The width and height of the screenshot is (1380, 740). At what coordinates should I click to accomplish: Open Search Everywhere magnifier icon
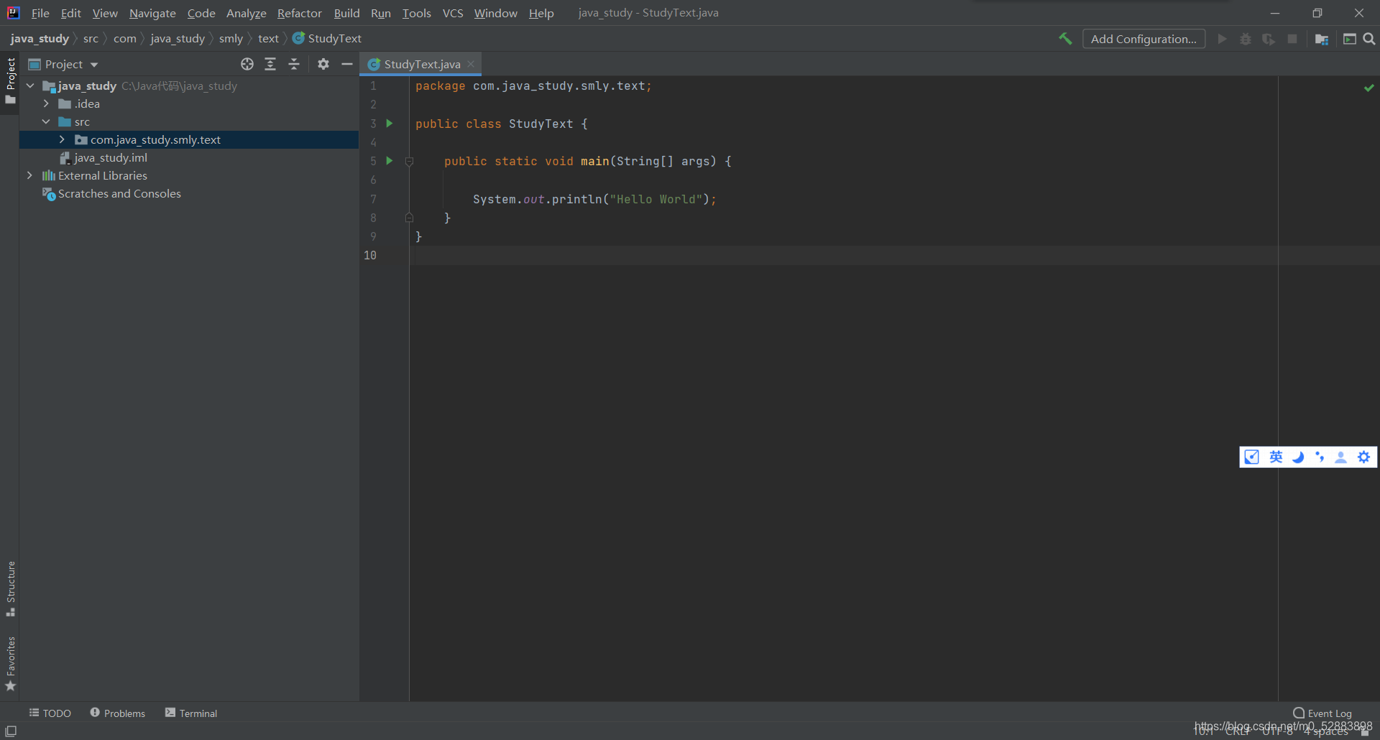pos(1369,39)
